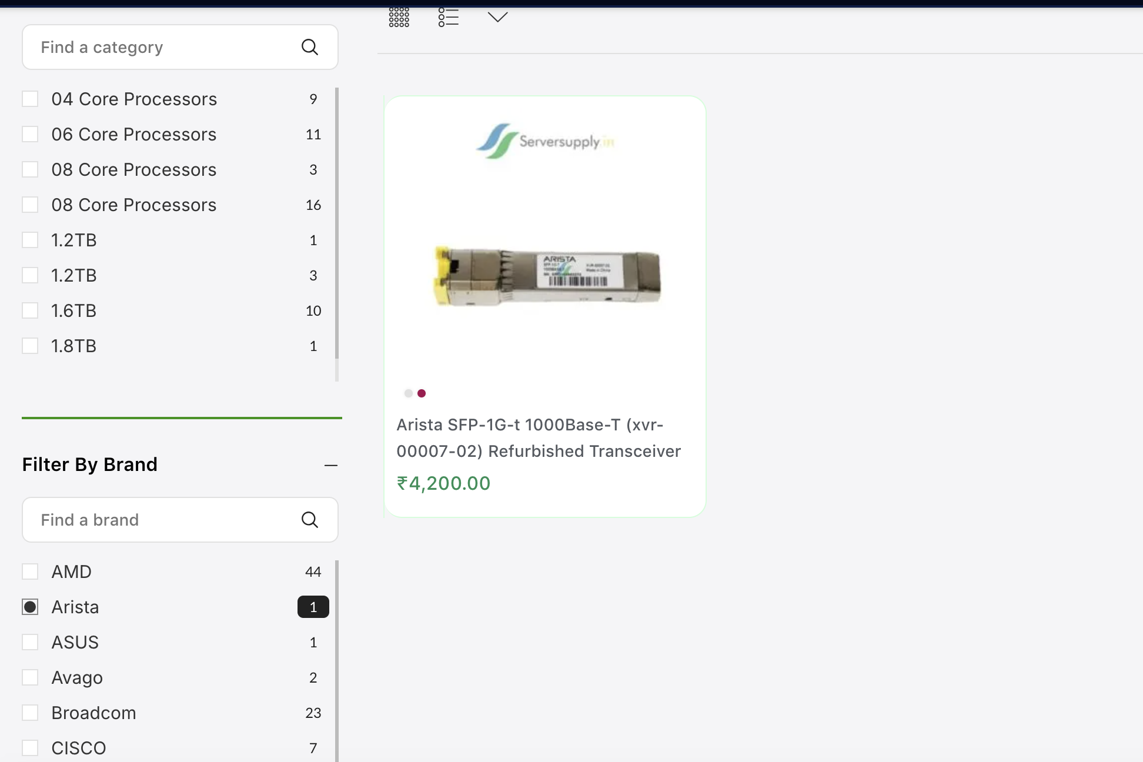Click the Serversupply logo on product card

[545, 141]
